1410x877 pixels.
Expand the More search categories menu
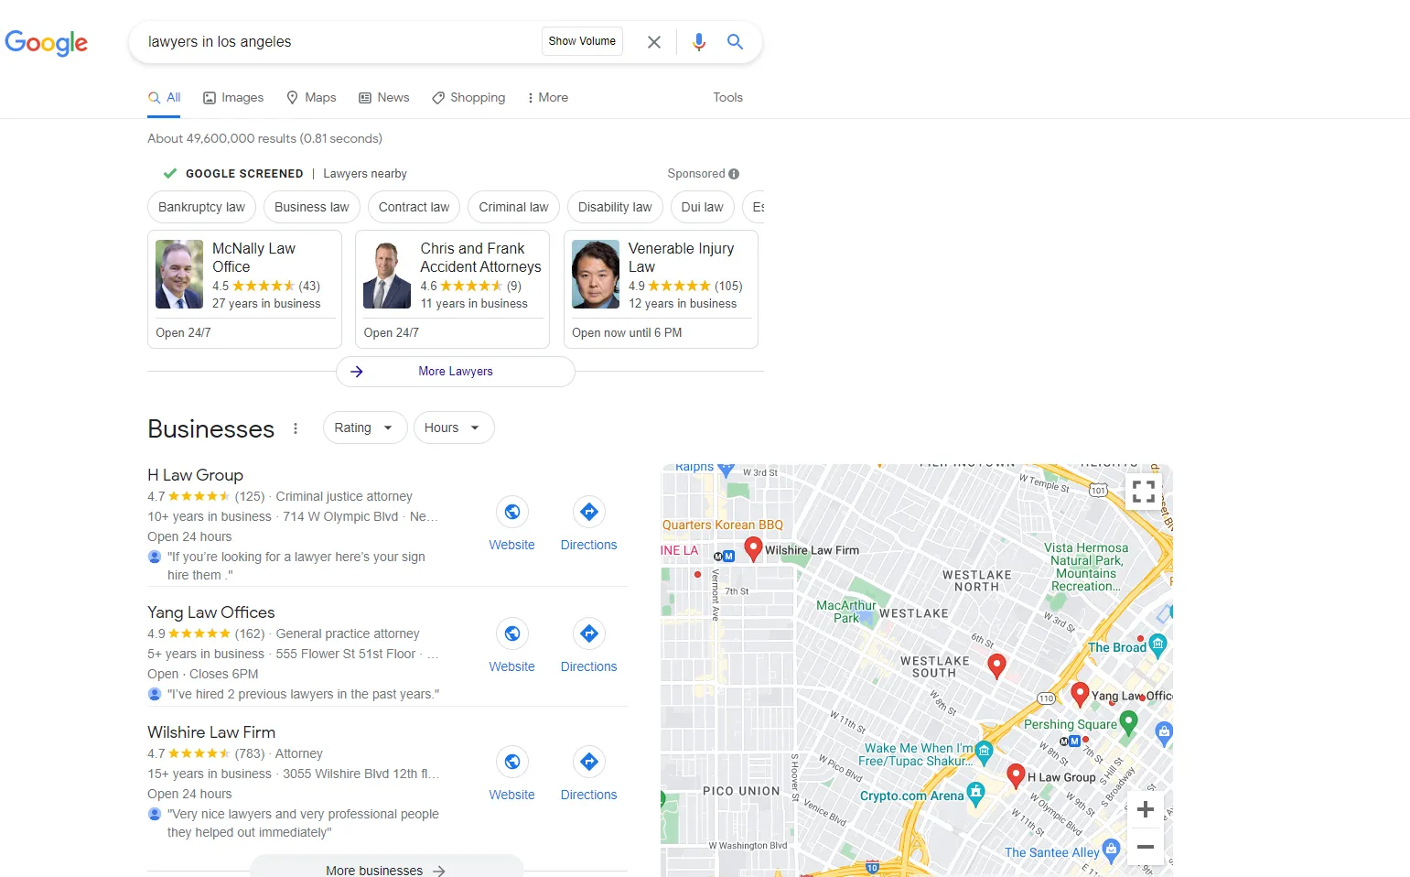coord(548,98)
